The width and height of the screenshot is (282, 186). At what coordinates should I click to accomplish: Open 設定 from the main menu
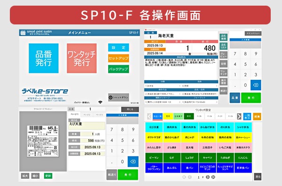(118, 47)
